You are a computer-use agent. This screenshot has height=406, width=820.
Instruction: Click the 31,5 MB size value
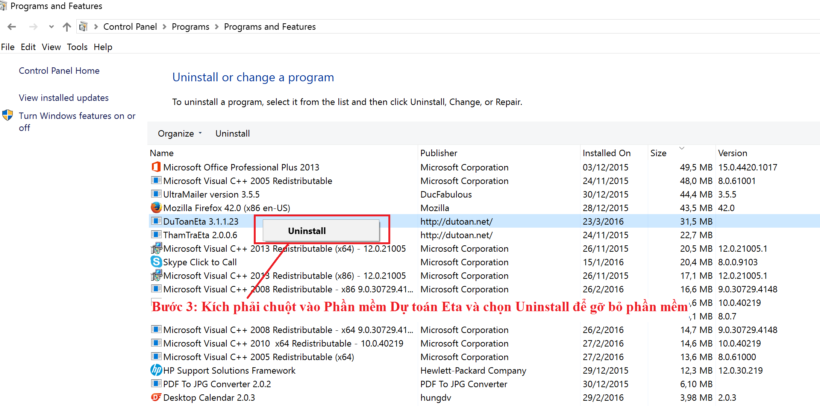pos(696,222)
